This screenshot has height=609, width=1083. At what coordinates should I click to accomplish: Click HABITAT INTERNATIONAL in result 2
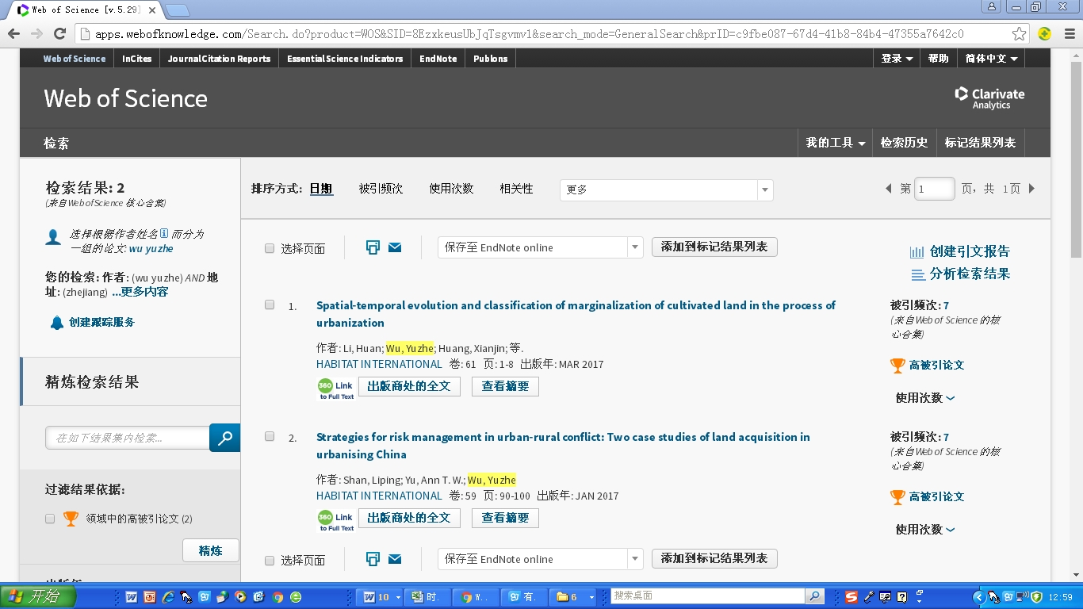click(x=379, y=496)
